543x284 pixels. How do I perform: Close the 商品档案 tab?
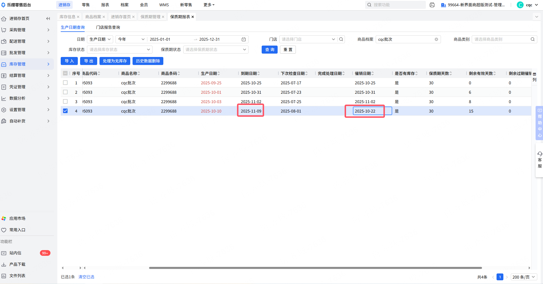point(104,17)
